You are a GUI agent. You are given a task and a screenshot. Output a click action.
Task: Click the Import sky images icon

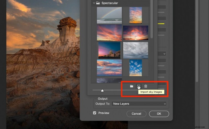click(x=139, y=86)
